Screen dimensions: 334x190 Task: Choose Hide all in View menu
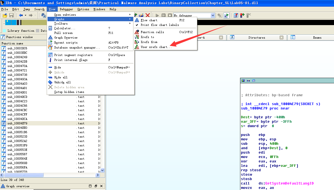click(91, 77)
